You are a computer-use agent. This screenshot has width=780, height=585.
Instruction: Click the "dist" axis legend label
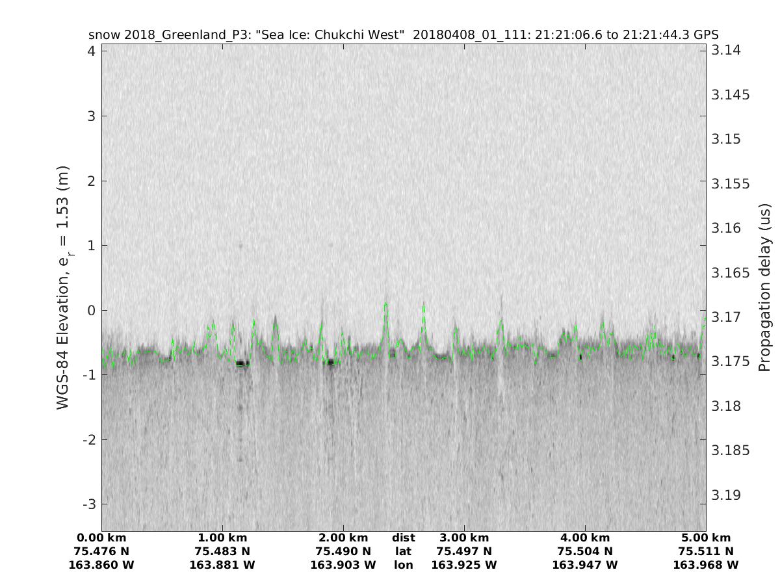(x=404, y=538)
